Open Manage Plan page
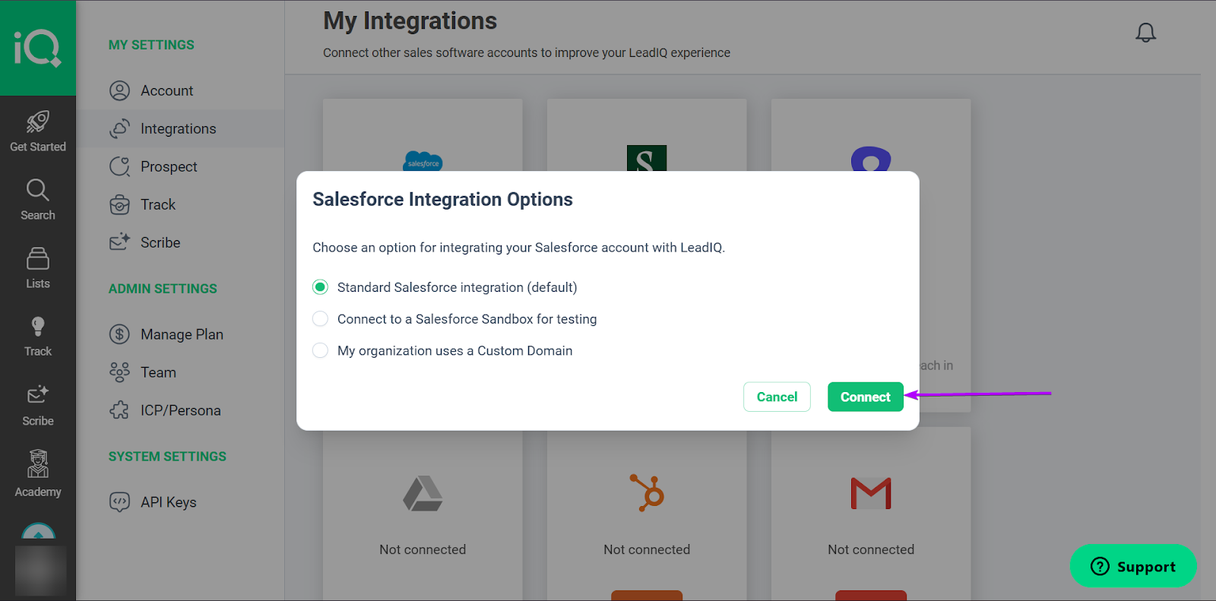The width and height of the screenshot is (1216, 601). [x=182, y=334]
